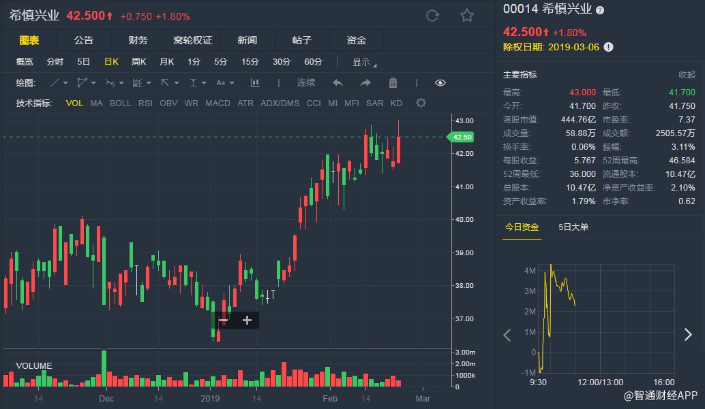The width and height of the screenshot is (705, 409).
Task: Select the candlestick chart style icon
Action: point(256,83)
